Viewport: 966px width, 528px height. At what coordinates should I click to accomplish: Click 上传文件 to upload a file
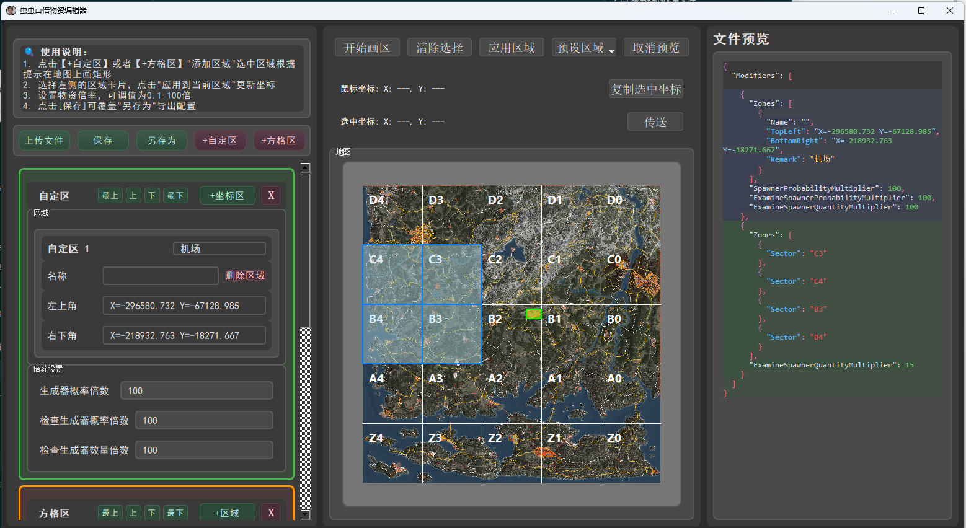43,140
